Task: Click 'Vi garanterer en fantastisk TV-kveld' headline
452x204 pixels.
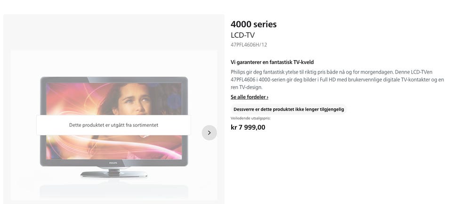Action: tap(272, 62)
